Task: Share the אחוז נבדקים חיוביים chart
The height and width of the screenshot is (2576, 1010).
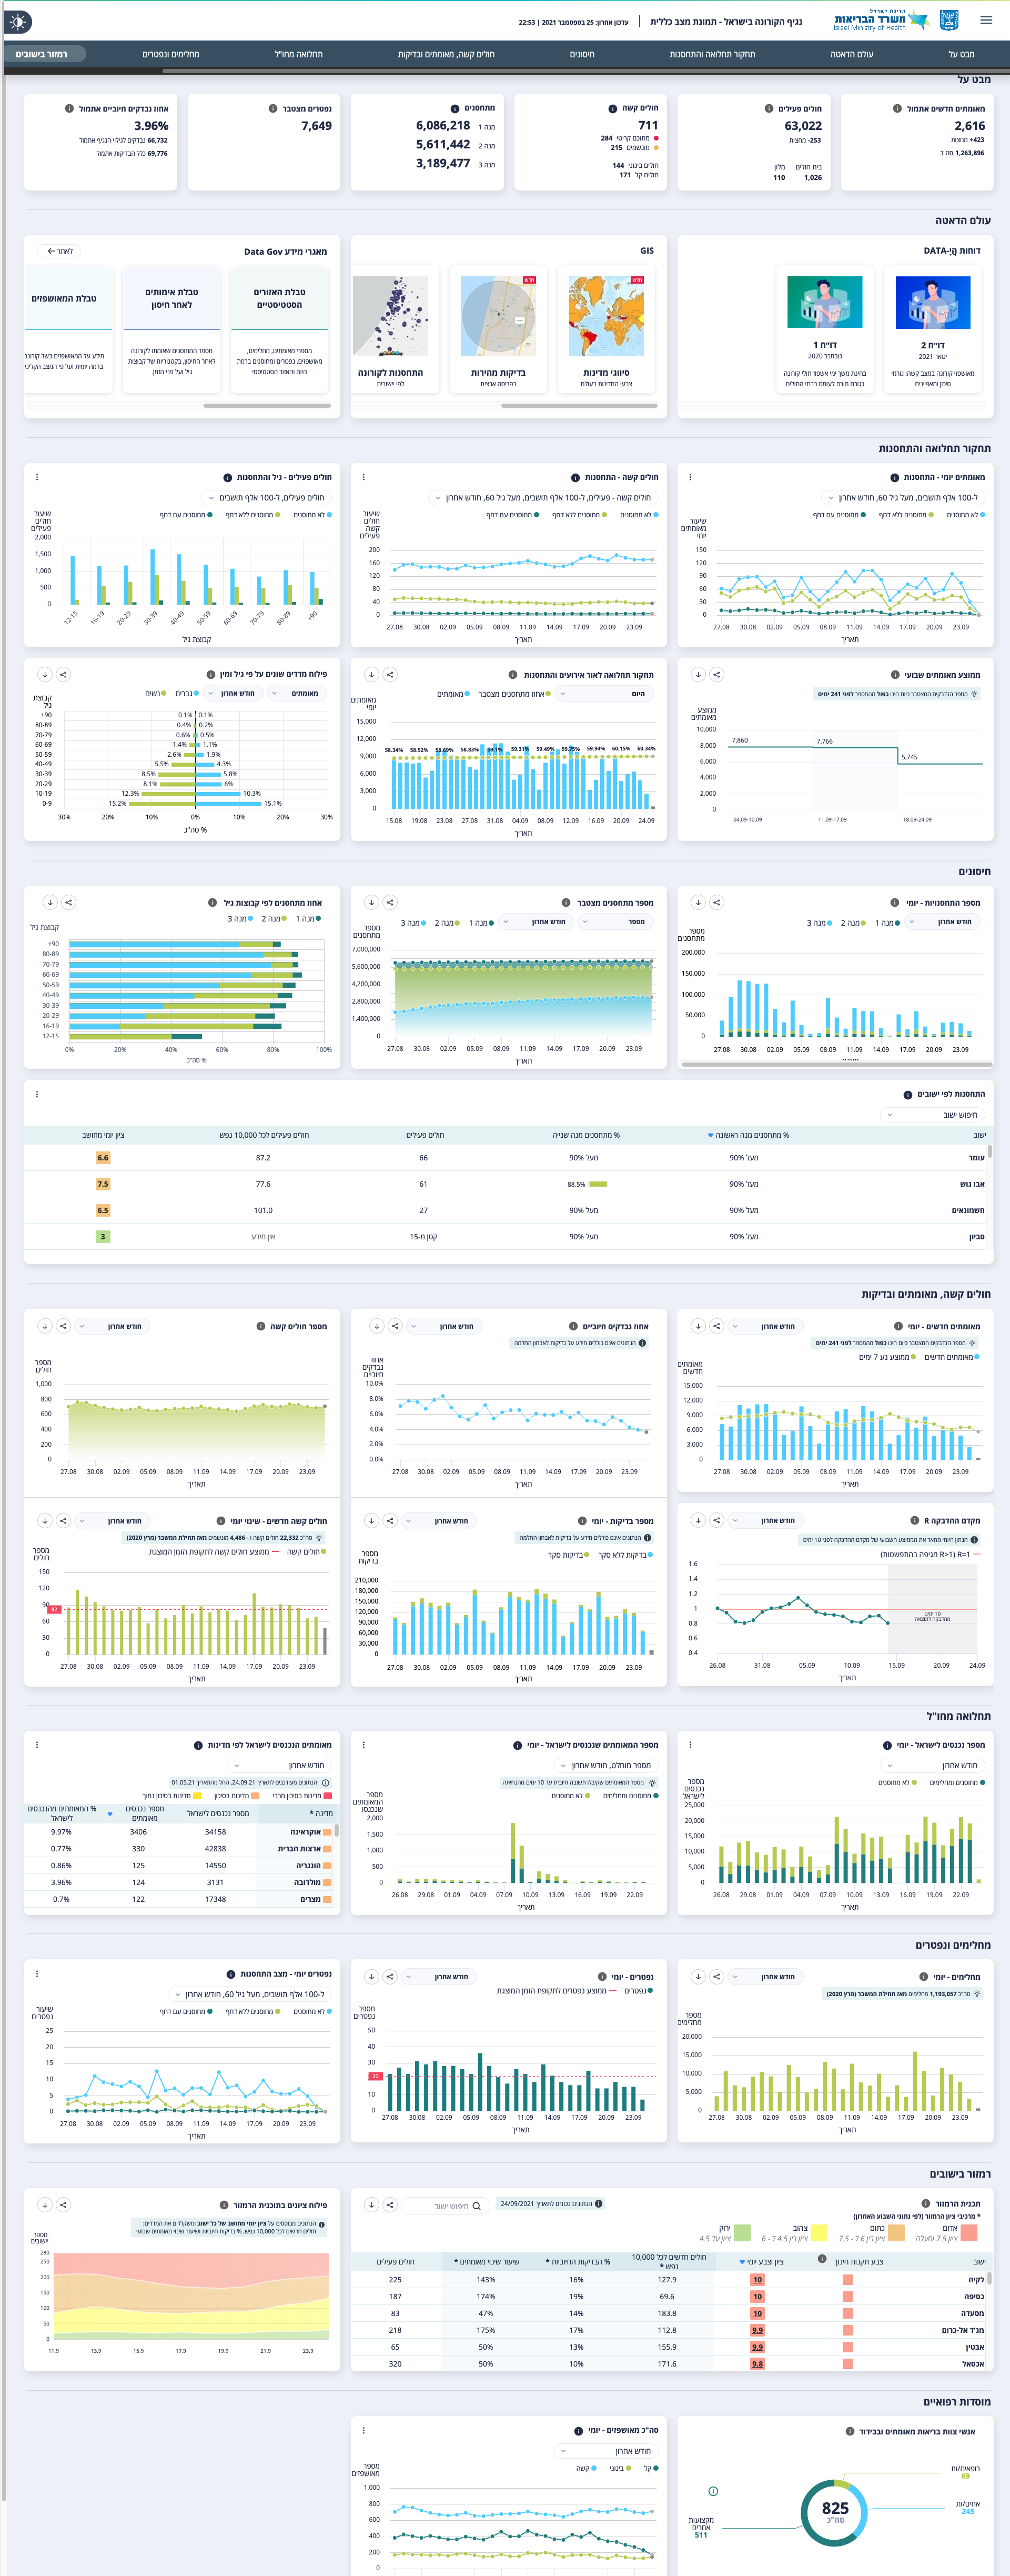Action: tap(395, 1326)
